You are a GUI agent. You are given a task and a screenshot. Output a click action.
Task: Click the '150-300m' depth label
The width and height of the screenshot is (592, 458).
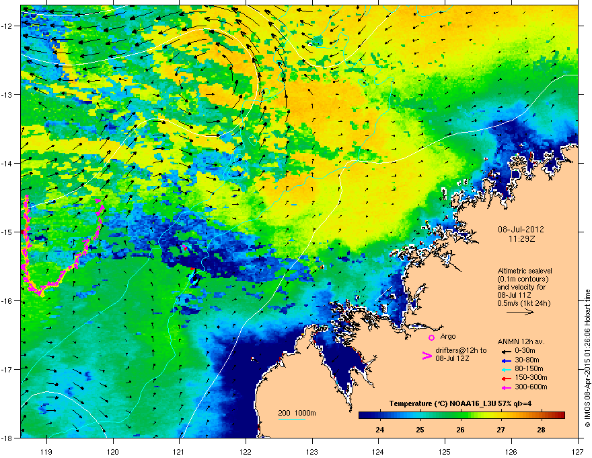tap(531, 377)
